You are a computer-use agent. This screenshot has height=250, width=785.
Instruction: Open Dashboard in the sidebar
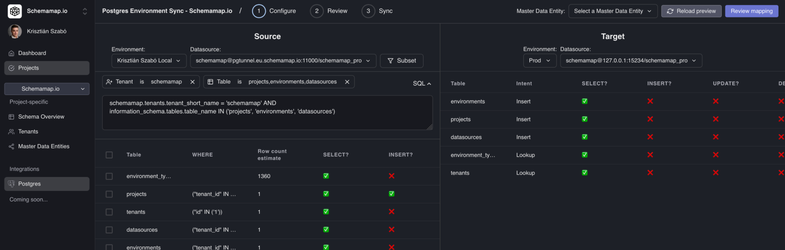(x=47, y=53)
